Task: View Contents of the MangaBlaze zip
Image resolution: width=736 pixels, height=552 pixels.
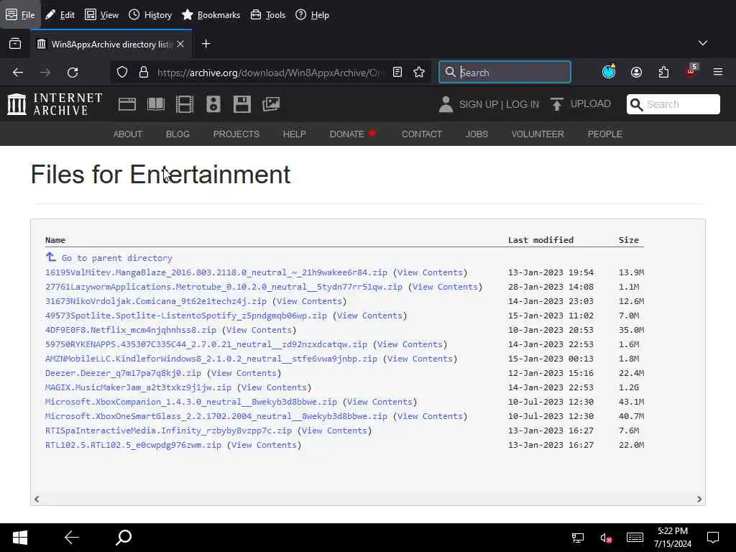Action: pos(430,272)
